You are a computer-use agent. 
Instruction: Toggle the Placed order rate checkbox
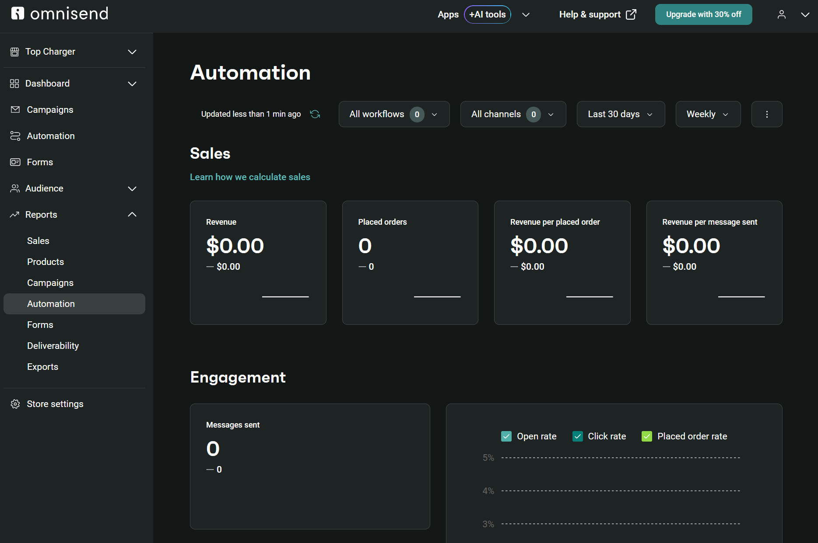[x=647, y=436]
